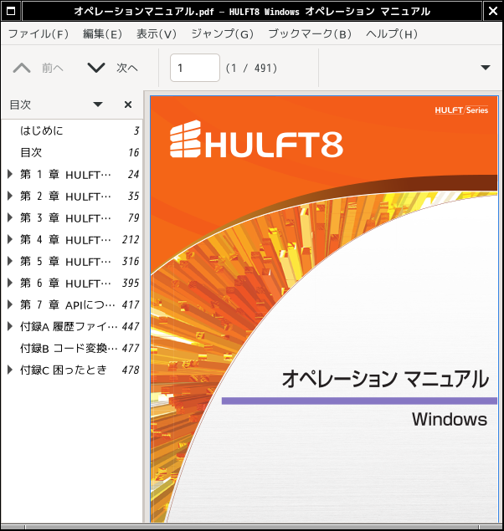Open the 表示(V) menu

(157, 33)
